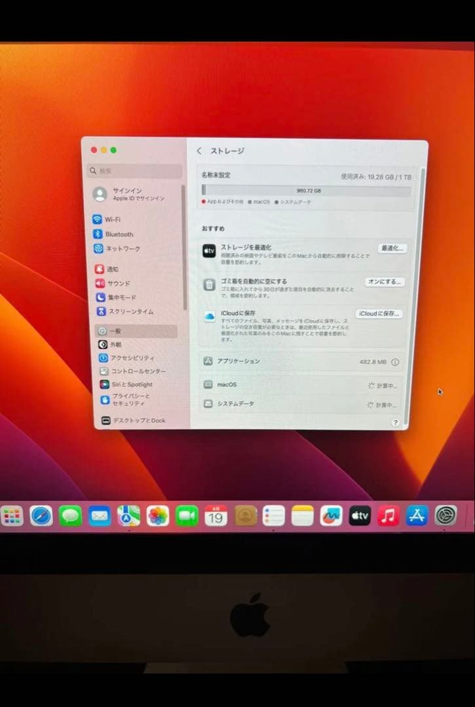
Task: Open help with the question mark button
Action: click(x=395, y=422)
